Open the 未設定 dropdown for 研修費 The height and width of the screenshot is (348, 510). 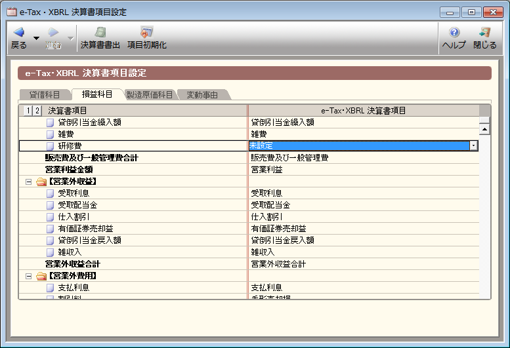click(x=473, y=145)
